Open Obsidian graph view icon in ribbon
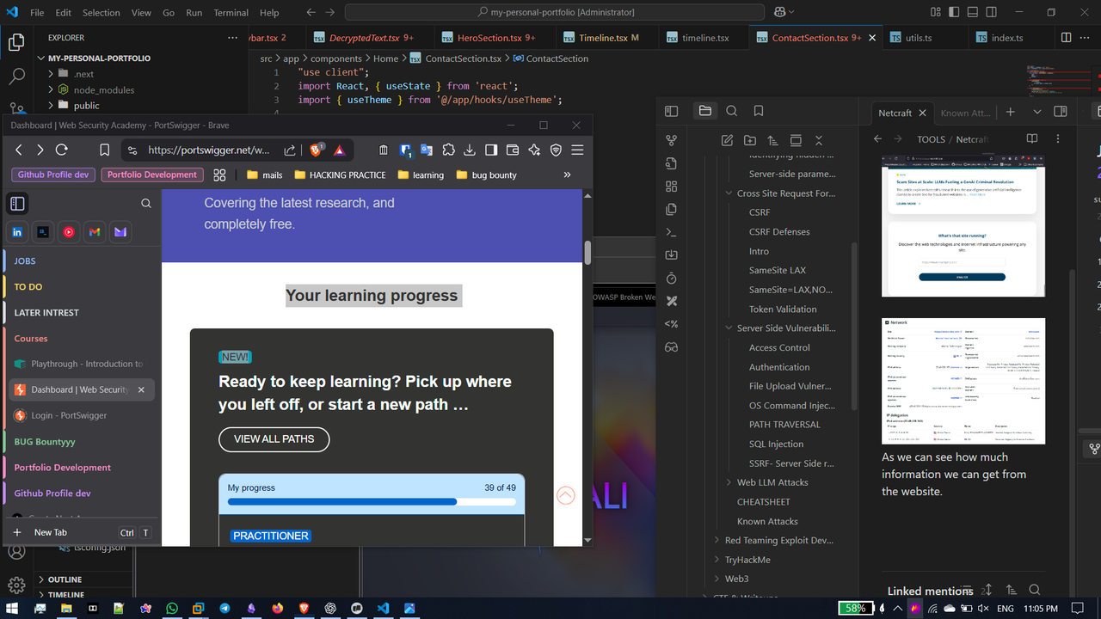 (672, 140)
